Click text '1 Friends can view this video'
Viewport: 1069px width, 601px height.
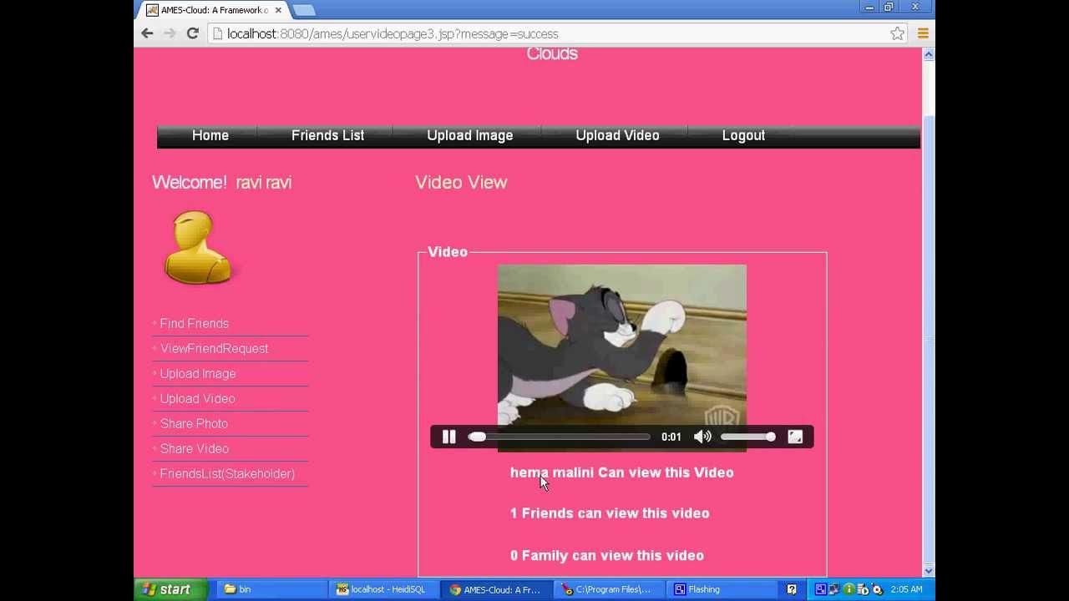610,513
